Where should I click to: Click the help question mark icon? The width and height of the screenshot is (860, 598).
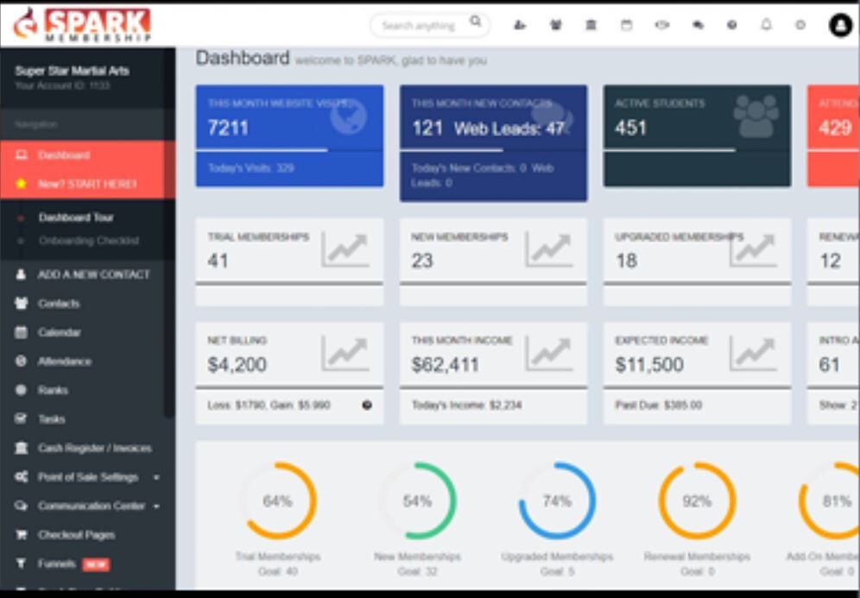coord(731,26)
